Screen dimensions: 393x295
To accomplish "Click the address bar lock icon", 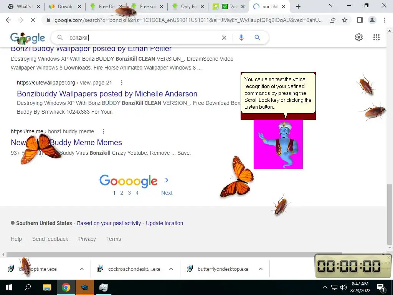I will coord(48,20).
